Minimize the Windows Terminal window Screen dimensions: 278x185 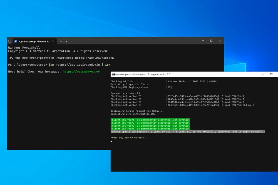pos(203,41)
